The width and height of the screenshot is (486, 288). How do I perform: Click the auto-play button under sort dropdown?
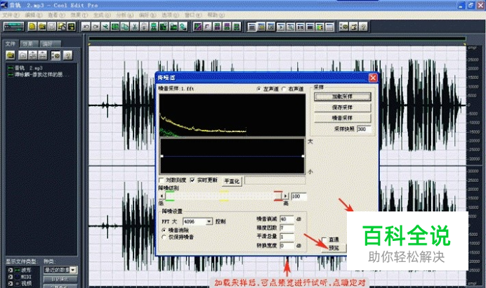[60, 279]
